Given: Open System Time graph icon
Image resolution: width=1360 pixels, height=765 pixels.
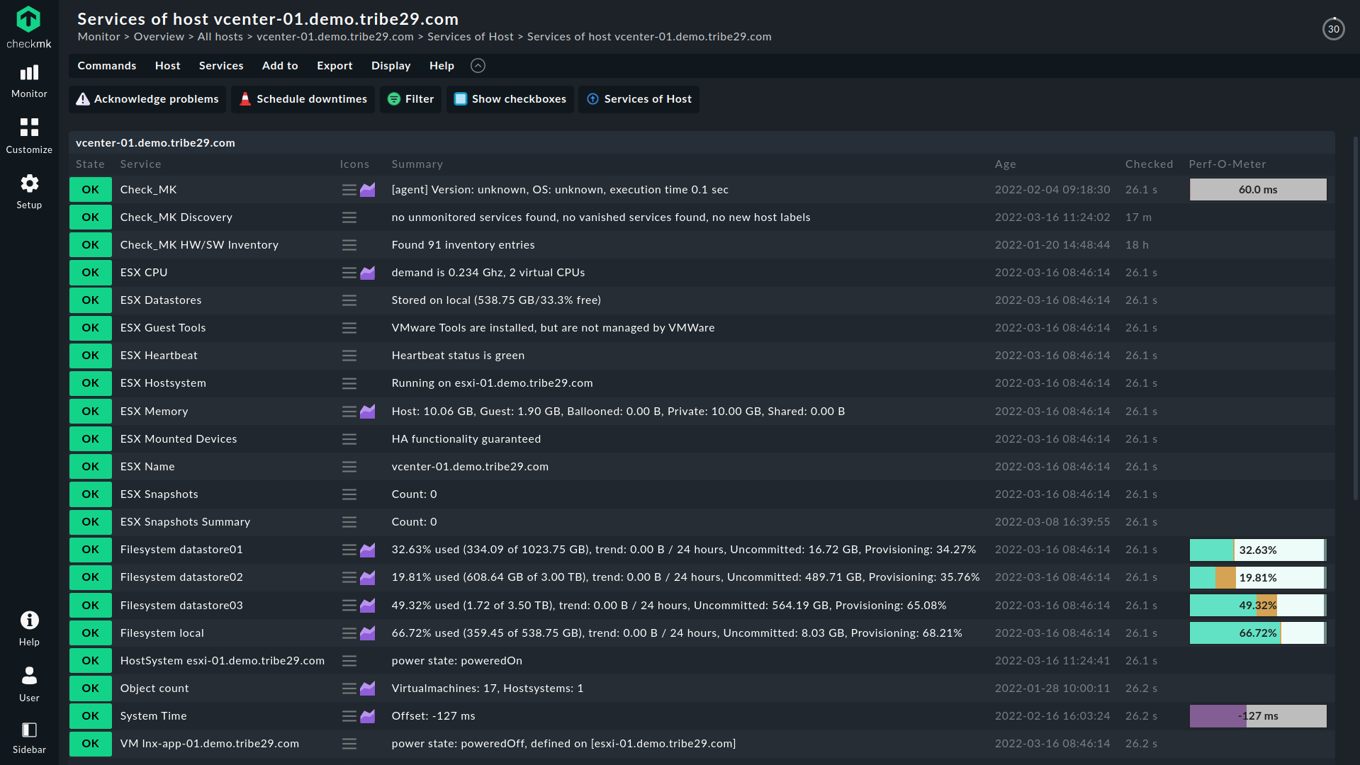Looking at the screenshot, I should (x=368, y=716).
